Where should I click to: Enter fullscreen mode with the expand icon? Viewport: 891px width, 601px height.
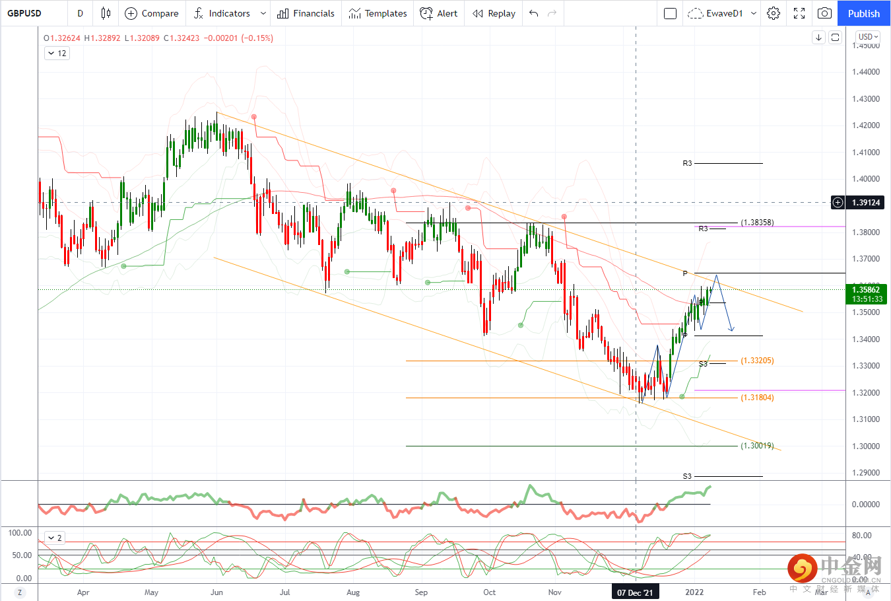point(799,13)
